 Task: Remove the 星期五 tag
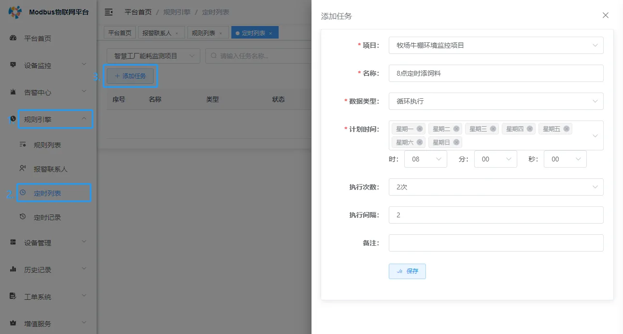coord(566,129)
